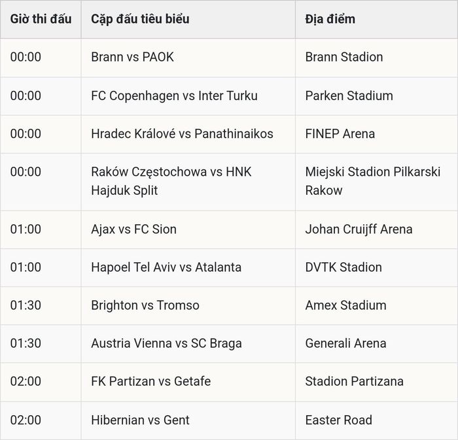Select the 'Giờ thi đấu' column header
Image resolution: width=458 pixels, height=440 pixels.
click(x=41, y=19)
